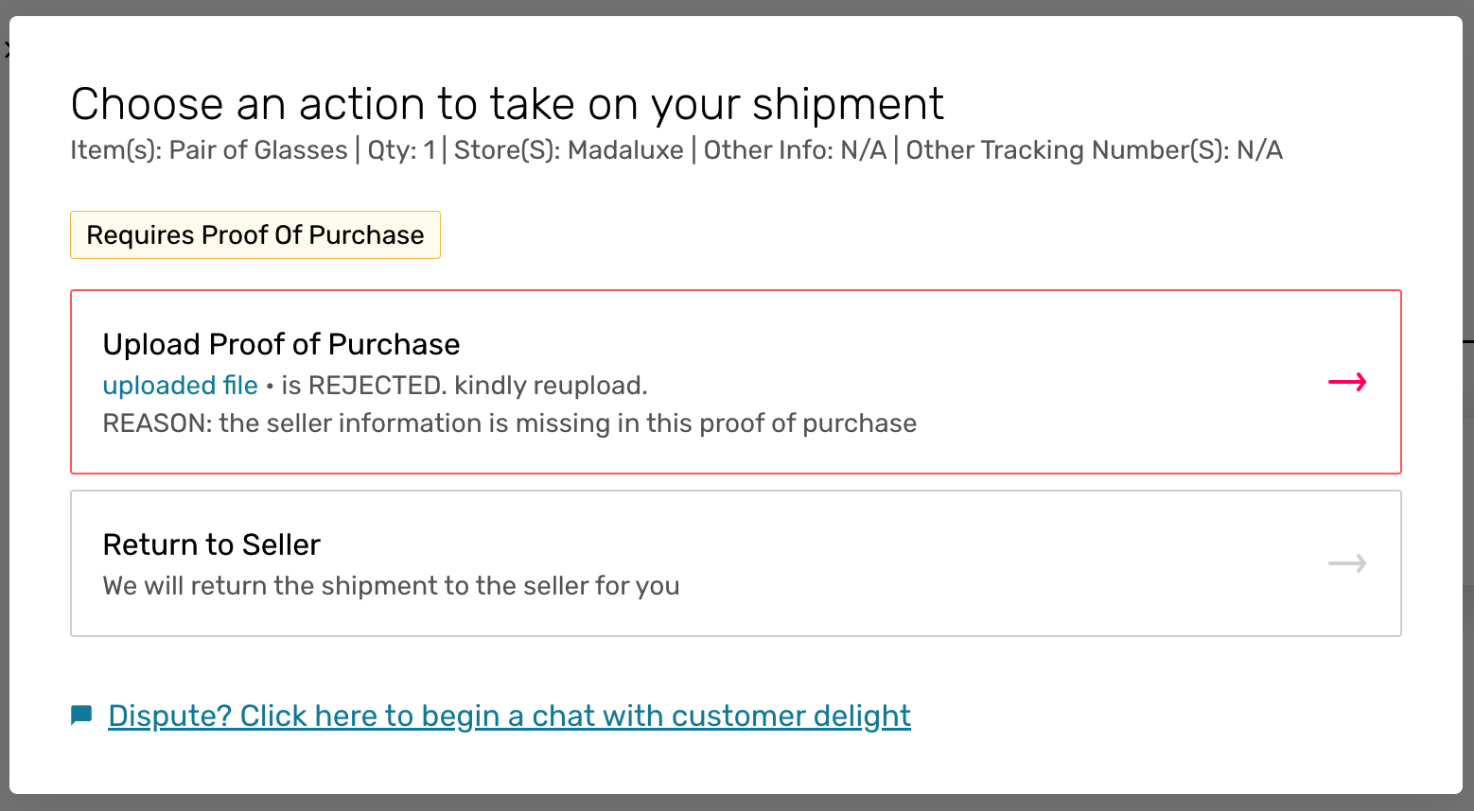Click the 'Item(s): Pair of Glasses' detail
This screenshot has height=811, width=1474.
(x=209, y=150)
